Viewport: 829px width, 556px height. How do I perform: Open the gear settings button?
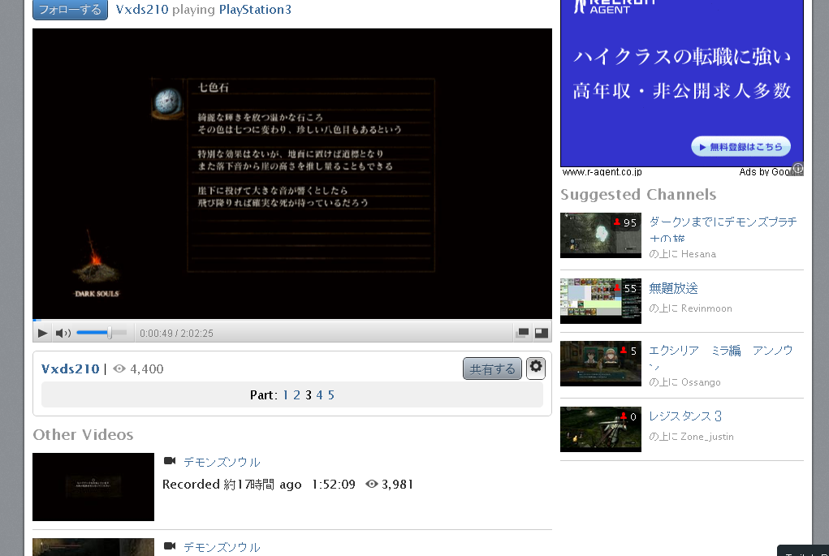(536, 368)
